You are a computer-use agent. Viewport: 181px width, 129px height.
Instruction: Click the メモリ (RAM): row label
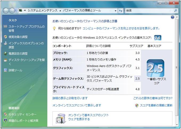pos(63,59)
